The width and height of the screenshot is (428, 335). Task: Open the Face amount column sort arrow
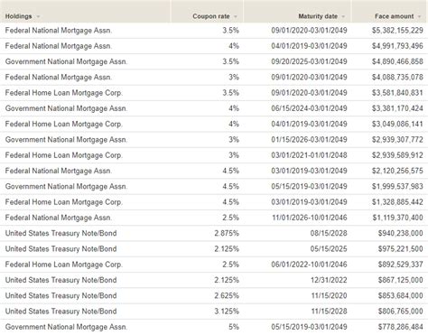[419, 16]
